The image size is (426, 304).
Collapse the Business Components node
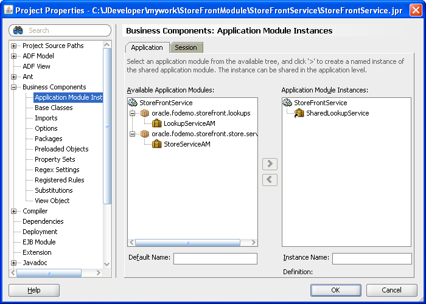tap(13, 87)
